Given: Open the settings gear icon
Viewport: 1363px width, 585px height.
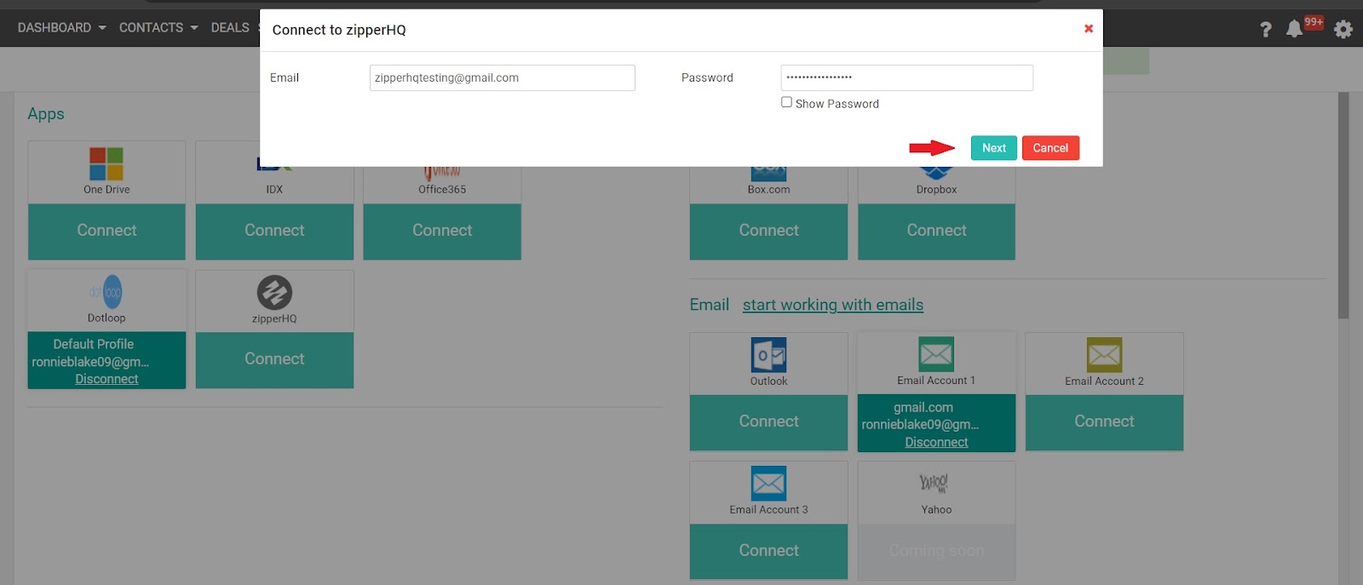Looking at the screenshot, I should 1343,29.
